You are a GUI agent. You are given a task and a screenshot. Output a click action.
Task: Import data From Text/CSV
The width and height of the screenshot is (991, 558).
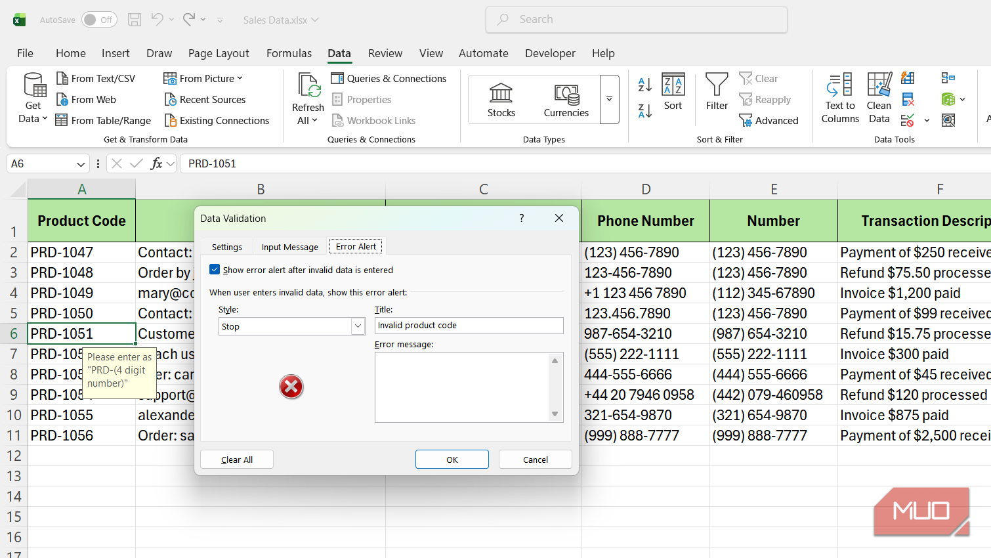point(96,79)
